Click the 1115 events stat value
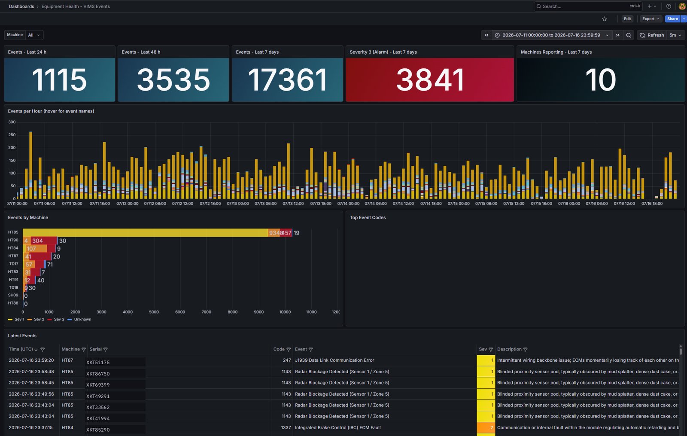 [x=59, y=80]
